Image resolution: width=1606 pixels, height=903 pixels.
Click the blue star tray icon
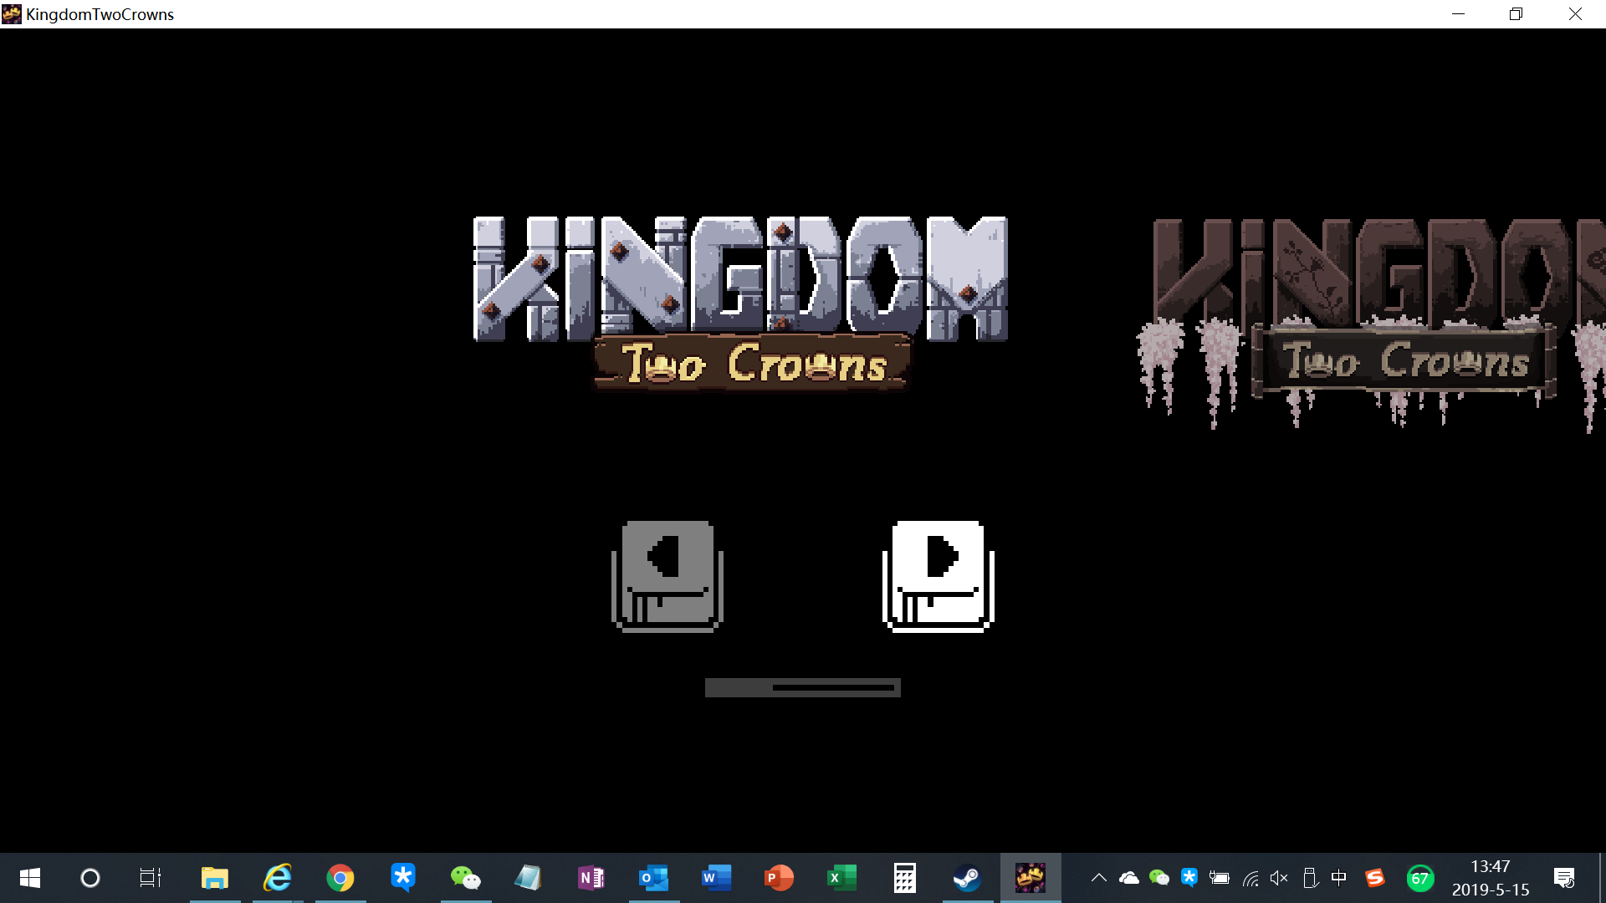click(x=1189, y=877)
